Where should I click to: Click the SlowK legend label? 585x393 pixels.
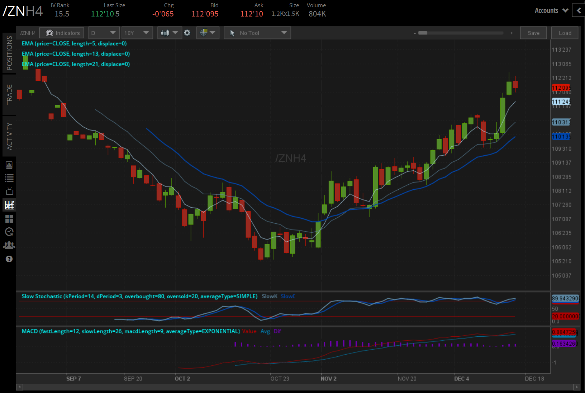tap(270, 296)
